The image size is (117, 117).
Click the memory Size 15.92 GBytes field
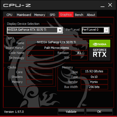94,71
